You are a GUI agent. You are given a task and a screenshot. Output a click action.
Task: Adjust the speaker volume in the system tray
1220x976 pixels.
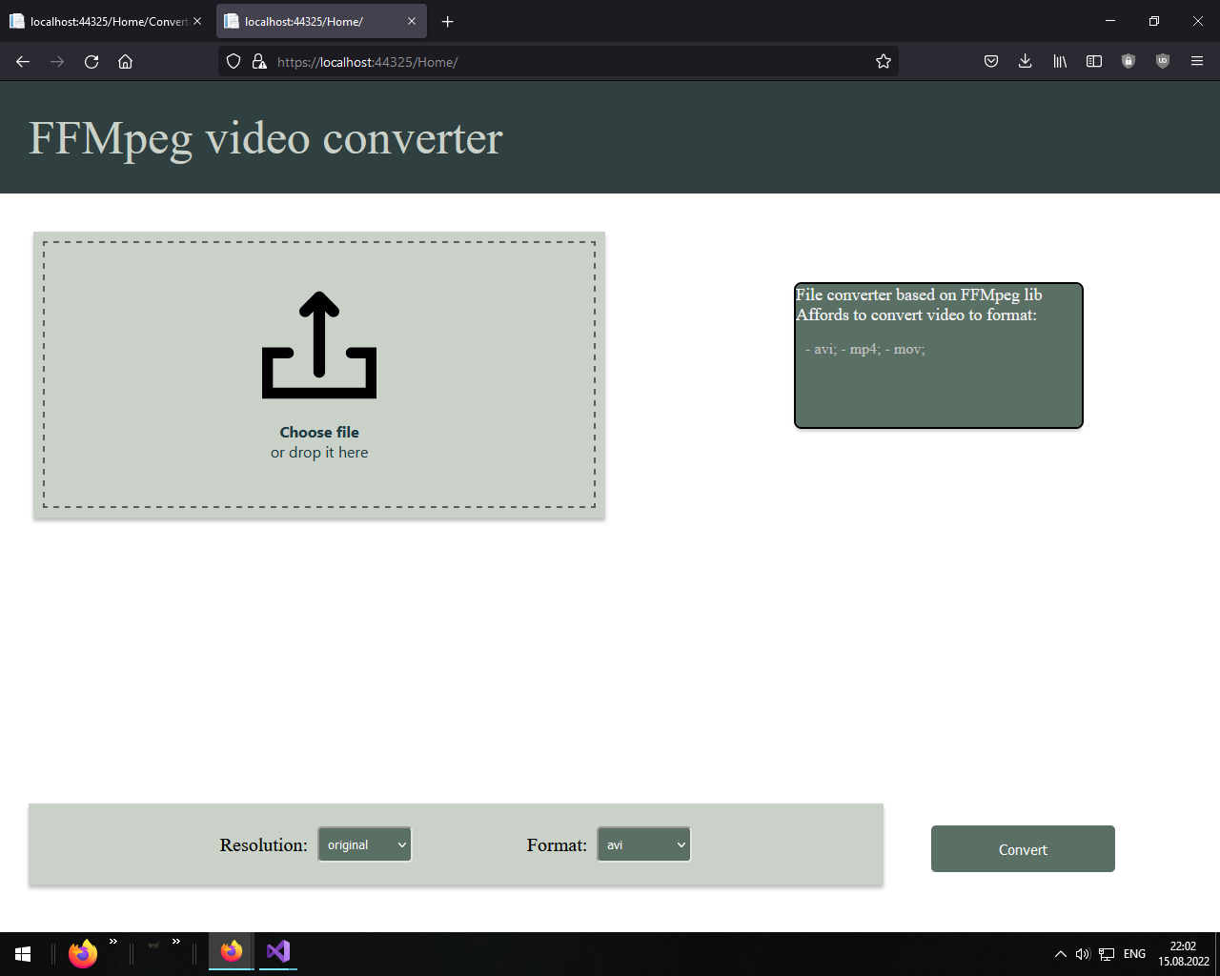point(1082,953)
